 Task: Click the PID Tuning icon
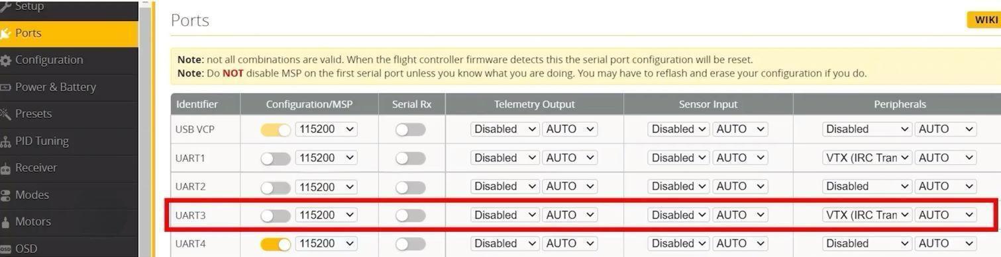point(5,141)
